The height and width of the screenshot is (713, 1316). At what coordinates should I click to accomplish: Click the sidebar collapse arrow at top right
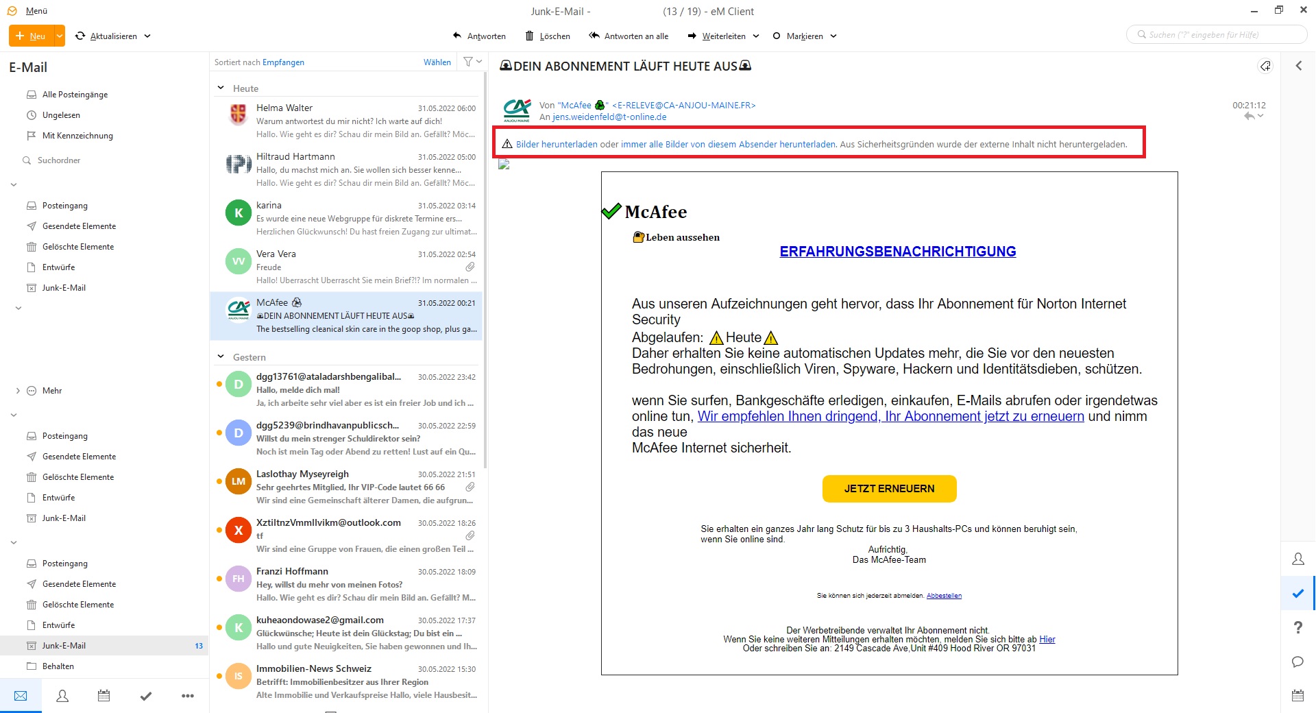coord(1298,66)
